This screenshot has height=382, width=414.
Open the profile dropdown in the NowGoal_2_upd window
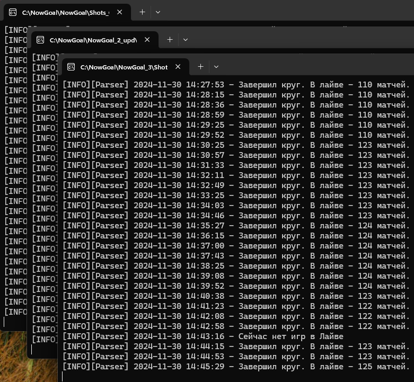pos(185,40)
